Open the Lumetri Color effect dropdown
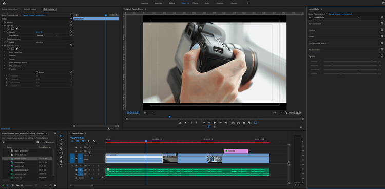Screen dimensions: 385x189 [x=336, y=17]
